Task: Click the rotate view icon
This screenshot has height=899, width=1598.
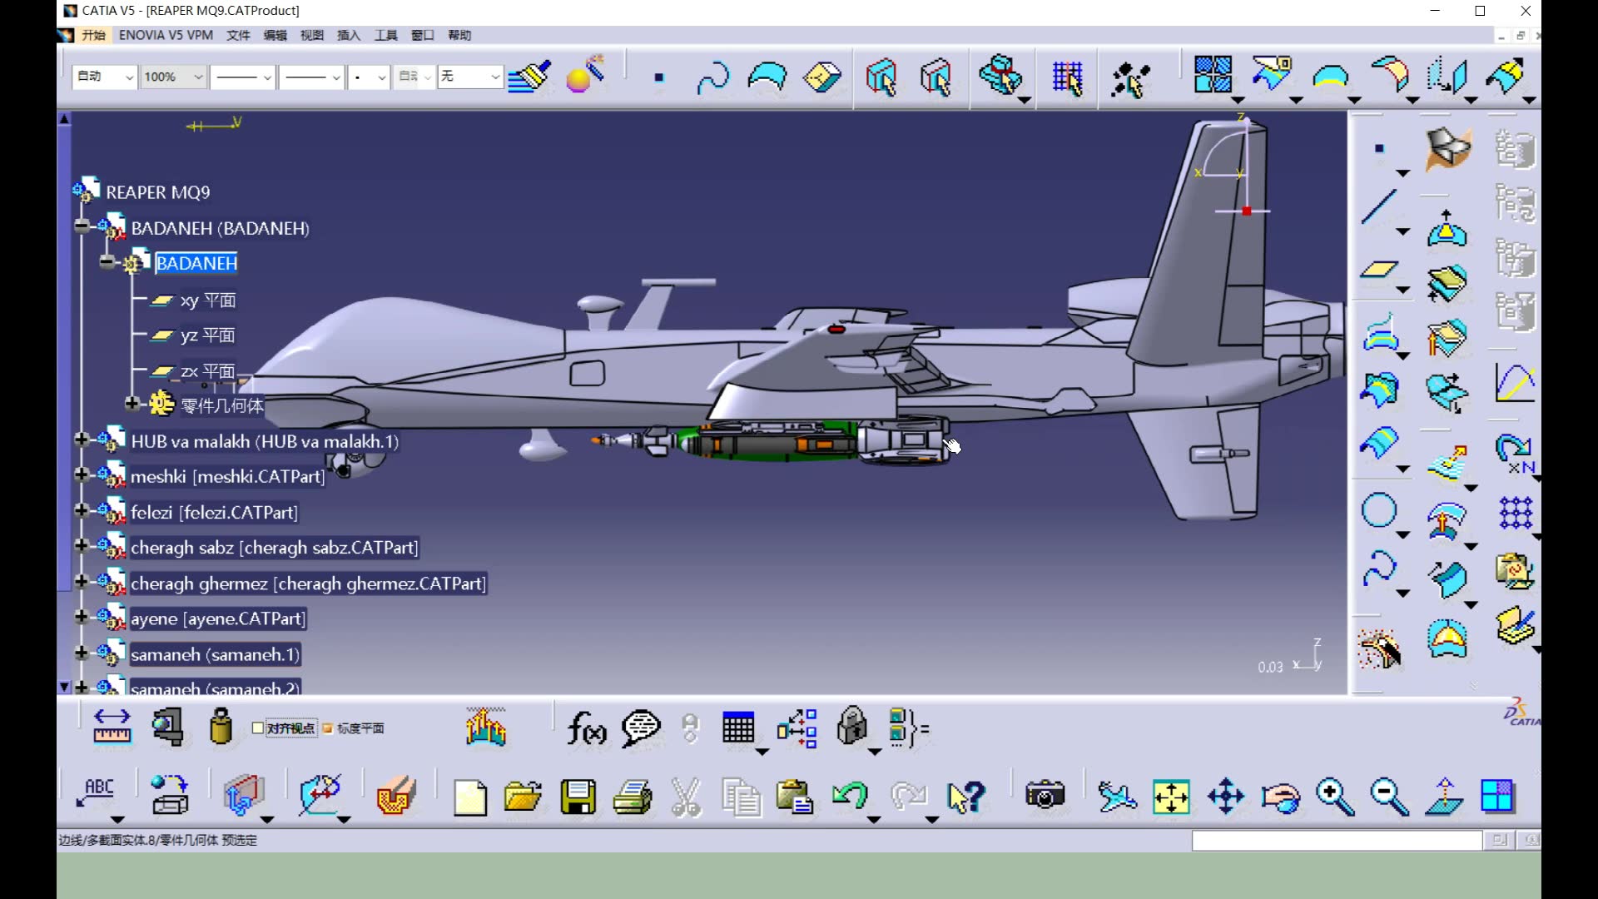Action: pyautogui.click(x=1280, y=797)
